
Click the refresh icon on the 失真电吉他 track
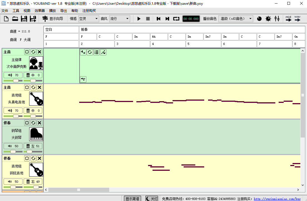(x=33, y=87)
